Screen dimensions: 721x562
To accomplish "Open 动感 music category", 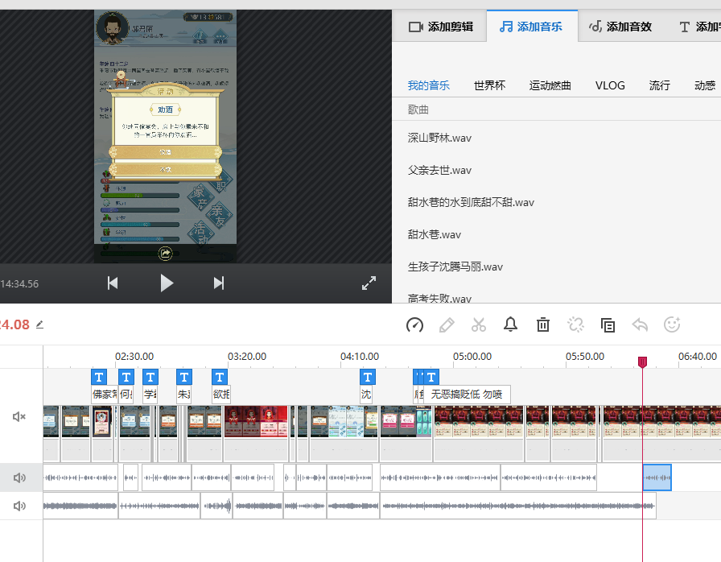I will coord(705,85).
